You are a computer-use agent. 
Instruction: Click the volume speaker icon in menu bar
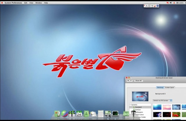pos(171,3)
